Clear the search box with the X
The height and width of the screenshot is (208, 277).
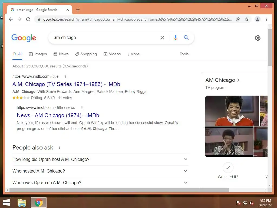tap(162, 37)
